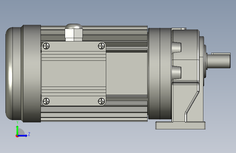
Task: Click the green Y axis arrow of triad
Action: (17, 130)
